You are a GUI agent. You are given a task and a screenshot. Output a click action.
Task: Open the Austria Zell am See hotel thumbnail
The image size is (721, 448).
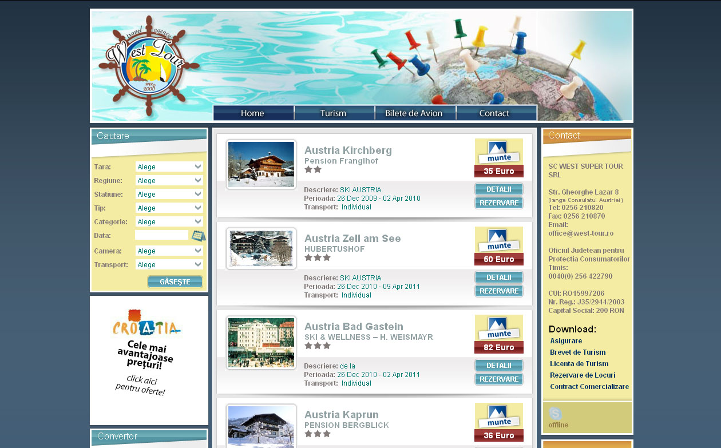click(262, 248)
